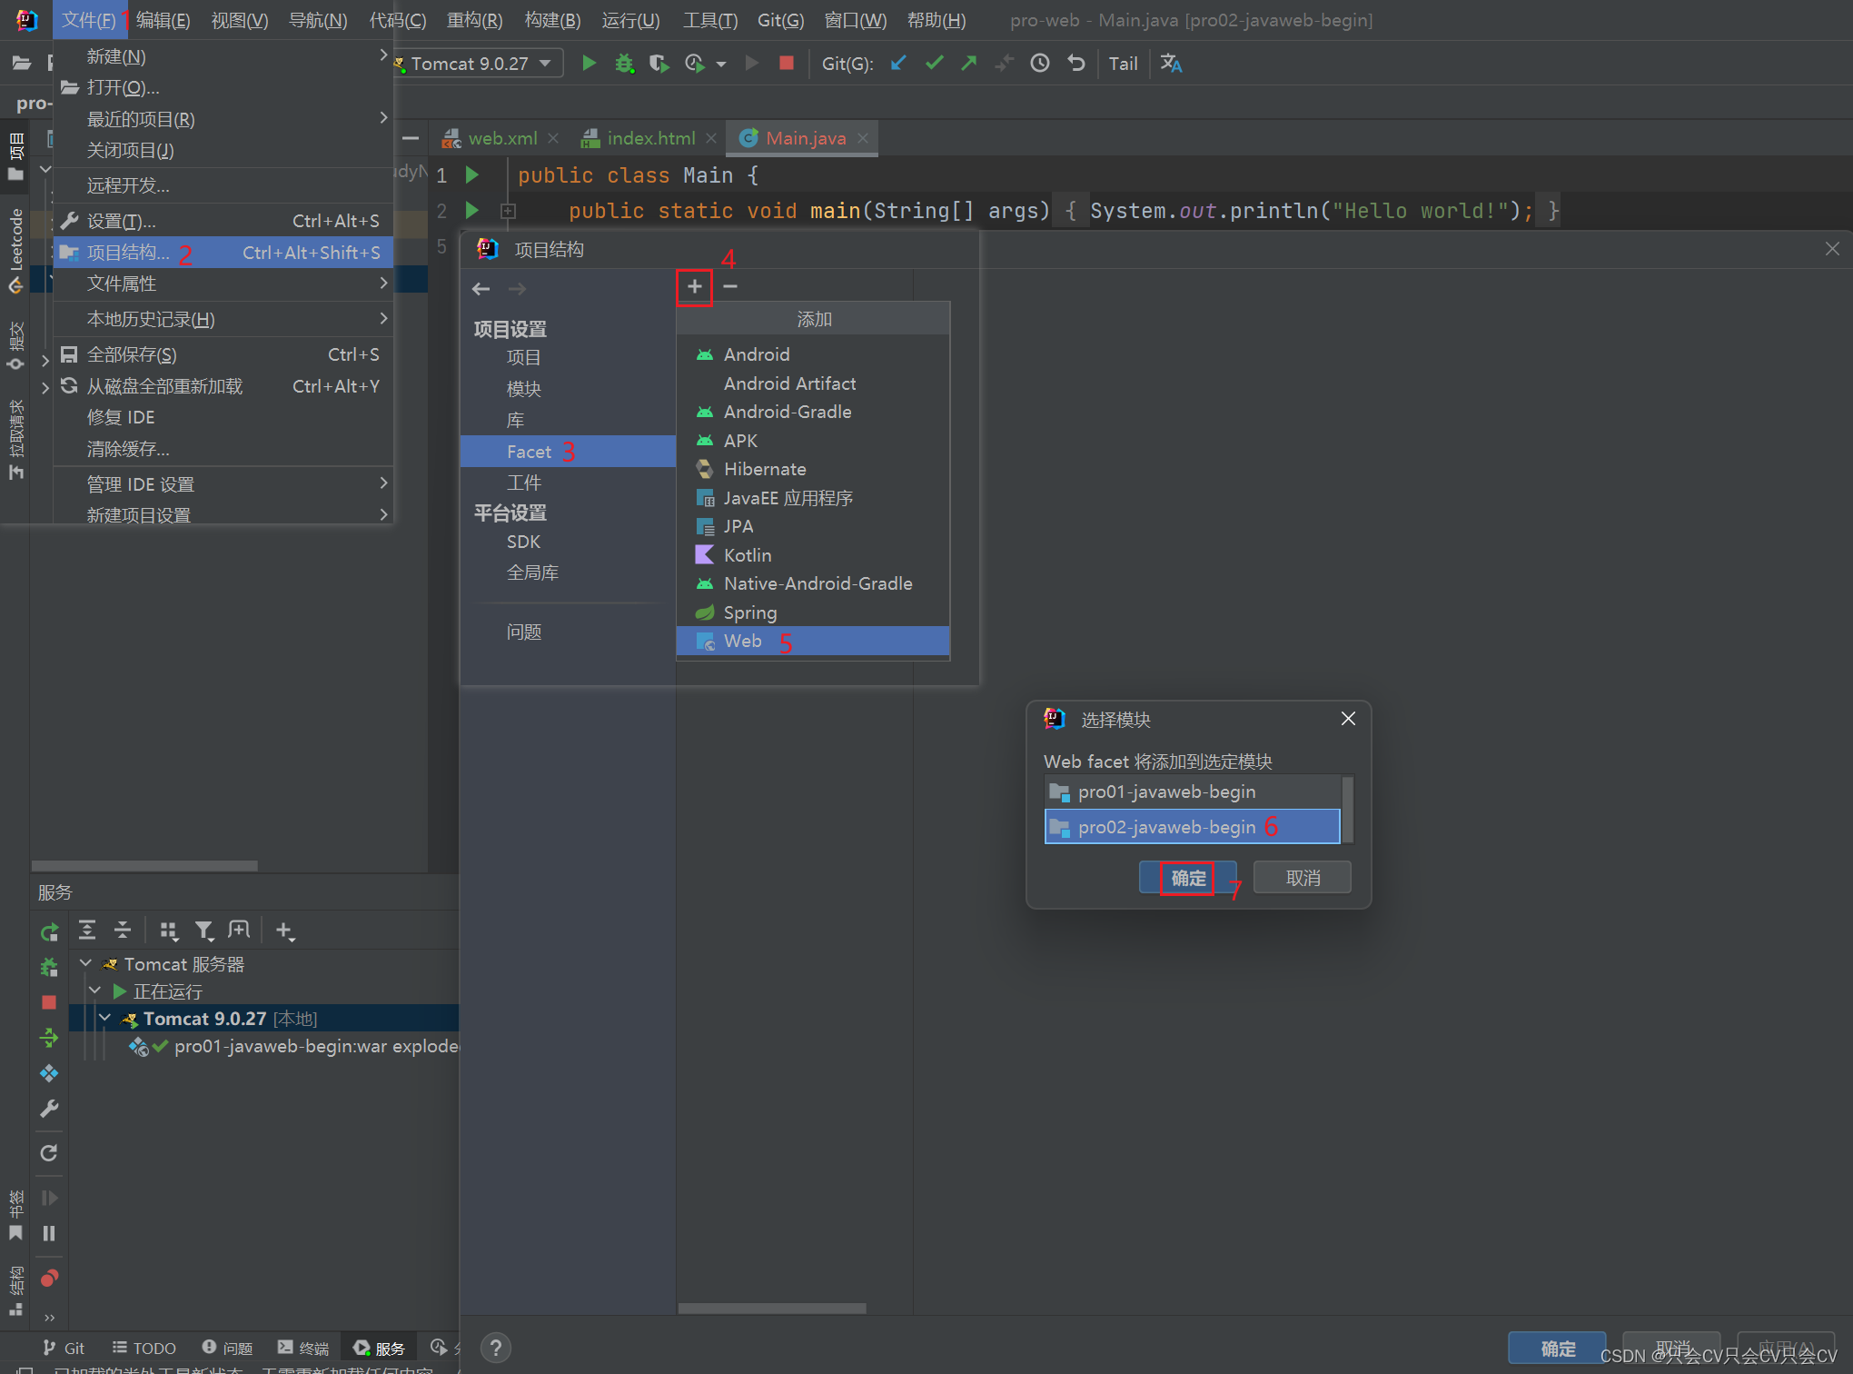Image resolution: width=1853 pixels, height=1374 pixels.
Task: Collapse Tomcat 9.0.27 本地 node
Action: coord(105,1018)
